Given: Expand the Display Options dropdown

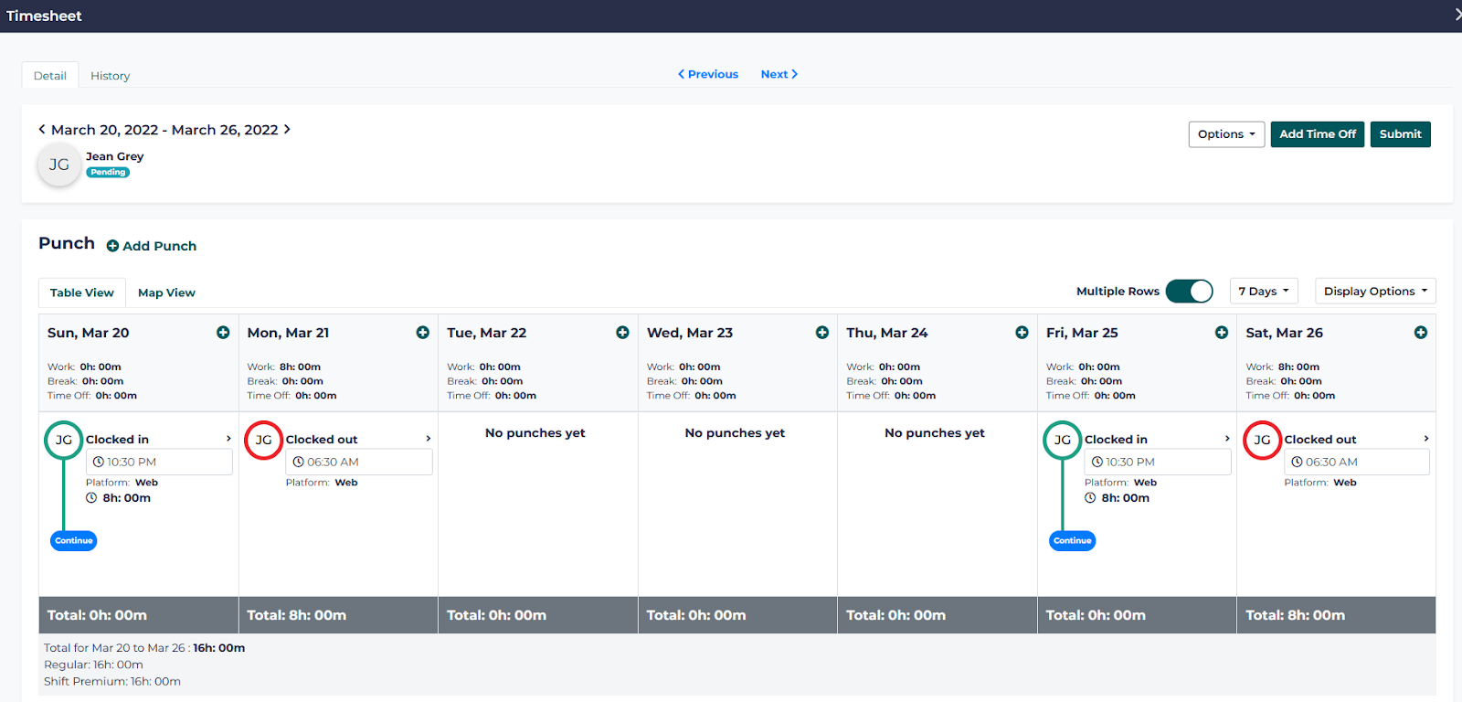Looking at the screenshot, I should click(1374, 292).
